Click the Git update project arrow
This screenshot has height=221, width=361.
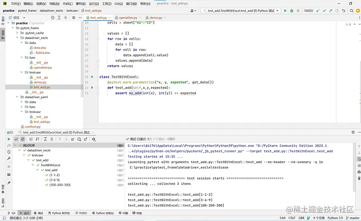[318, 10]
